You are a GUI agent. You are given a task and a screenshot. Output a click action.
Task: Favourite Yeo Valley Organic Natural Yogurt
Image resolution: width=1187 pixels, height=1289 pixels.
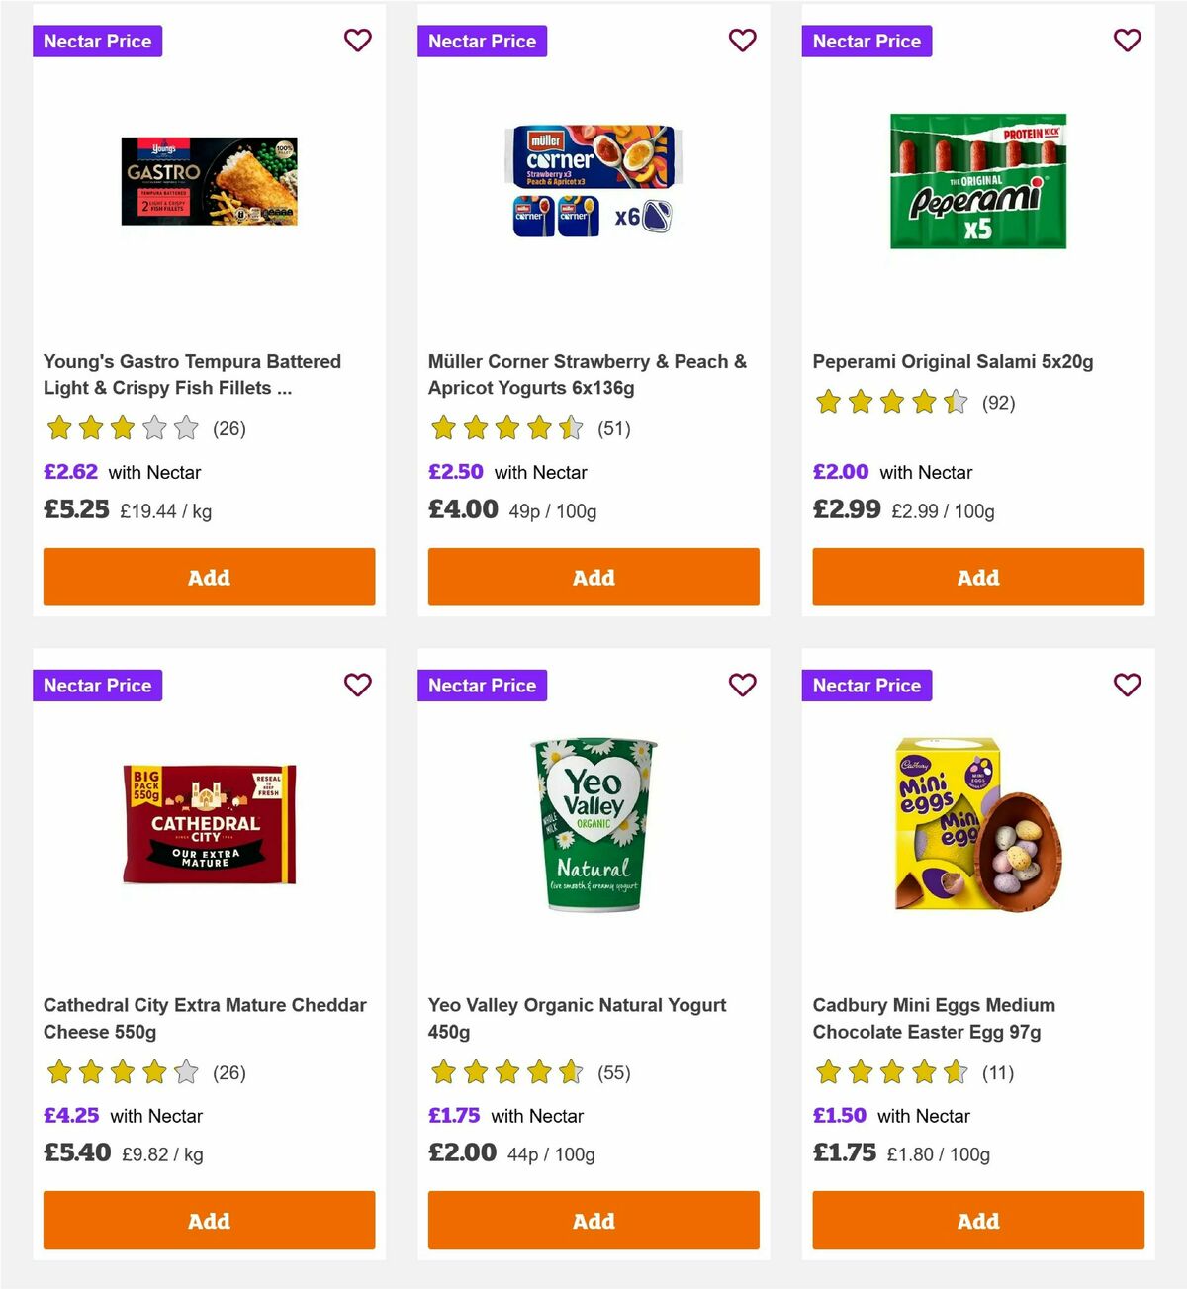[742, 685]
